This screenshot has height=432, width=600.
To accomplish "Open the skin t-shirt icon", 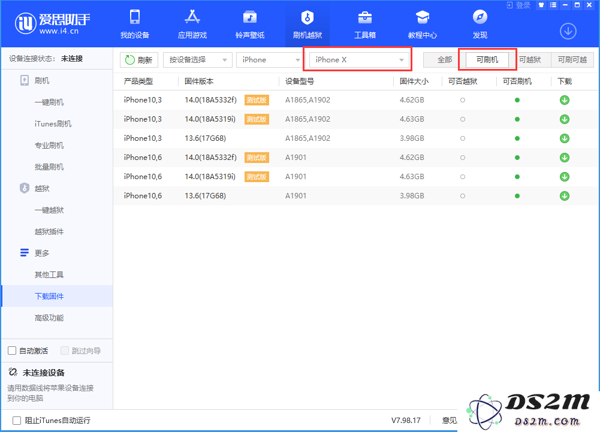I will tap(541, 5).
